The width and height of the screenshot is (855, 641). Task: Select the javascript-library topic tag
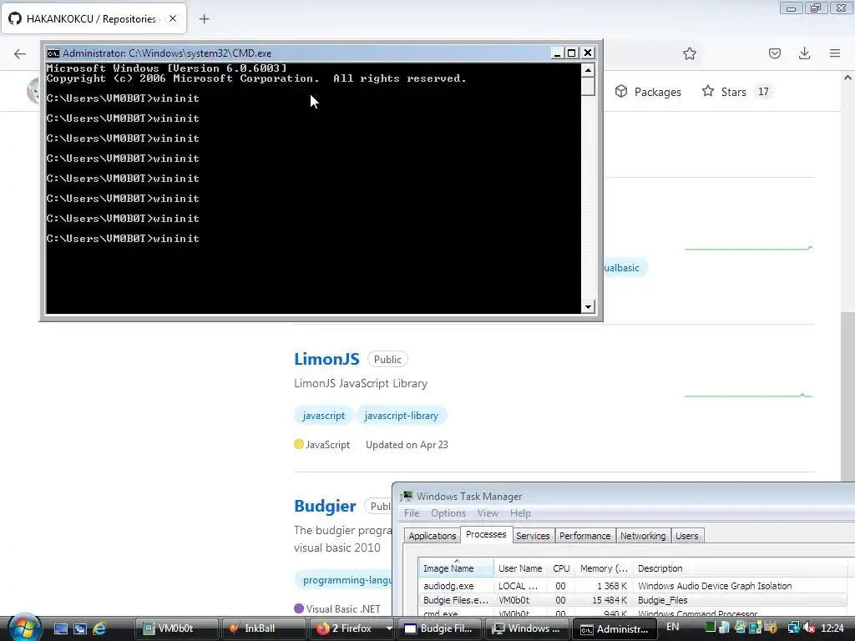pos(402,416)
